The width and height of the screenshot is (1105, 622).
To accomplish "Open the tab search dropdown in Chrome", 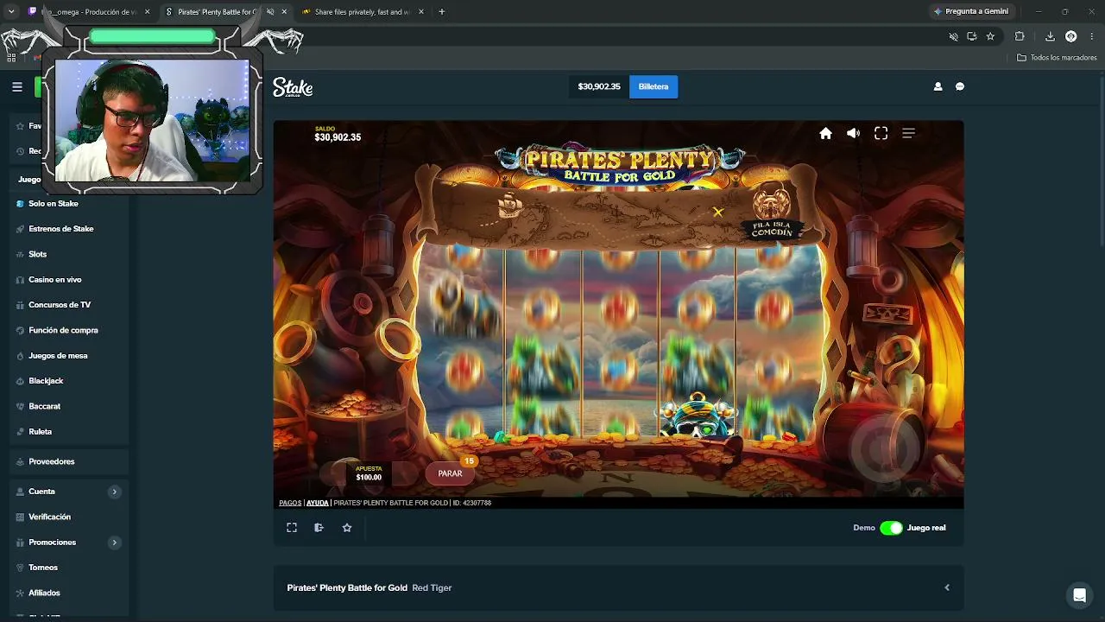I will [x=11, y=12].
